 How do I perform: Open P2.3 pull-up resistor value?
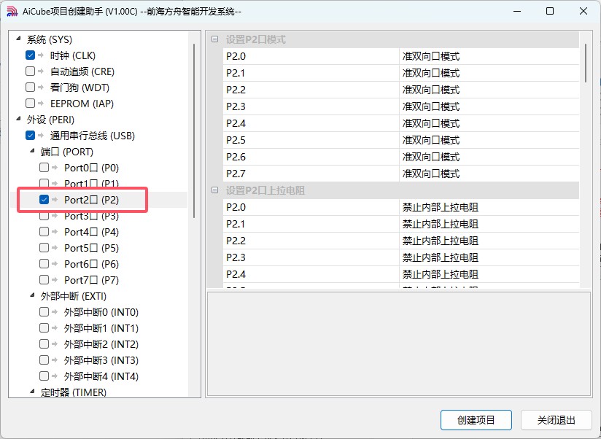pos(489,258)
